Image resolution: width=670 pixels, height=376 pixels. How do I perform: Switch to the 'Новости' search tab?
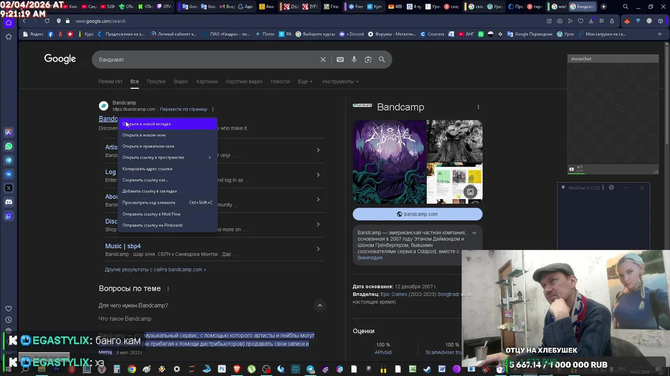pyautogui.click(x=280, y=81)
